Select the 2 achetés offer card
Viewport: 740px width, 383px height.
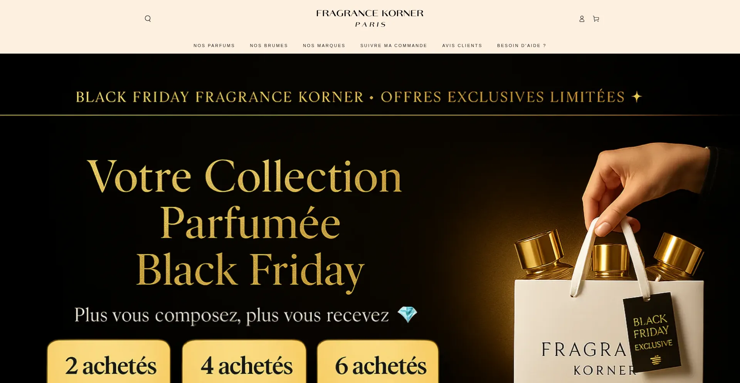click(109, 361)
